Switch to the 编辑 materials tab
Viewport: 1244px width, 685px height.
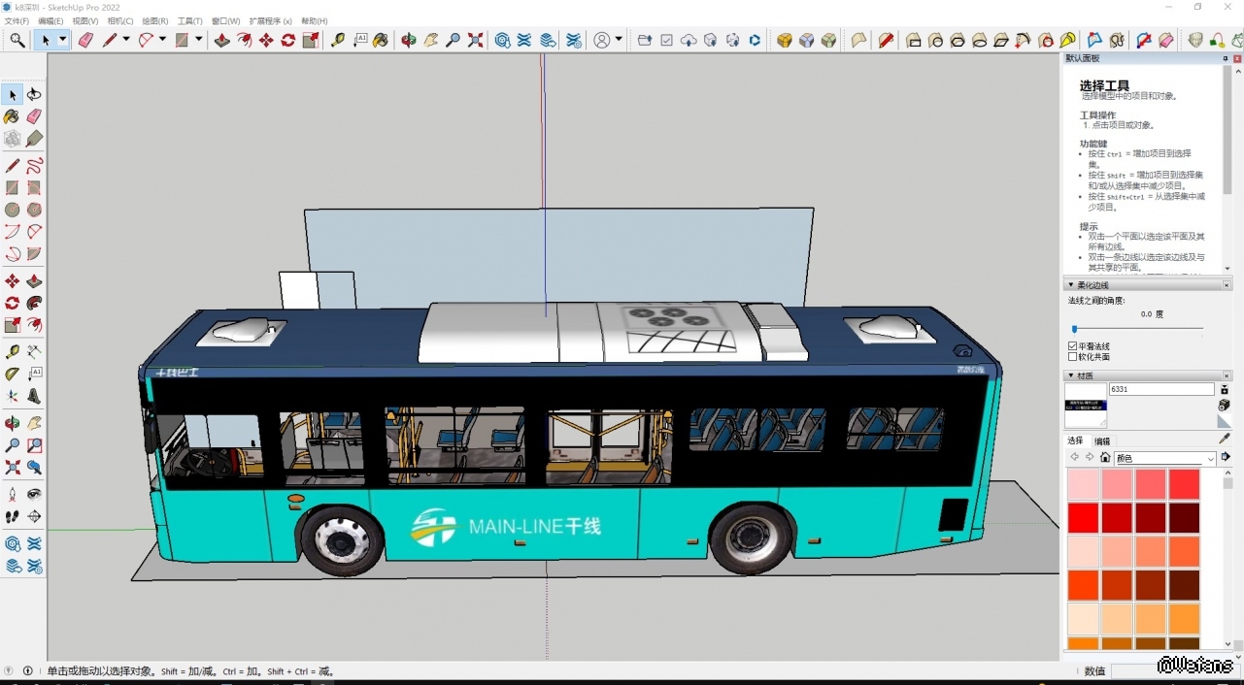[x=1102, y=440]
